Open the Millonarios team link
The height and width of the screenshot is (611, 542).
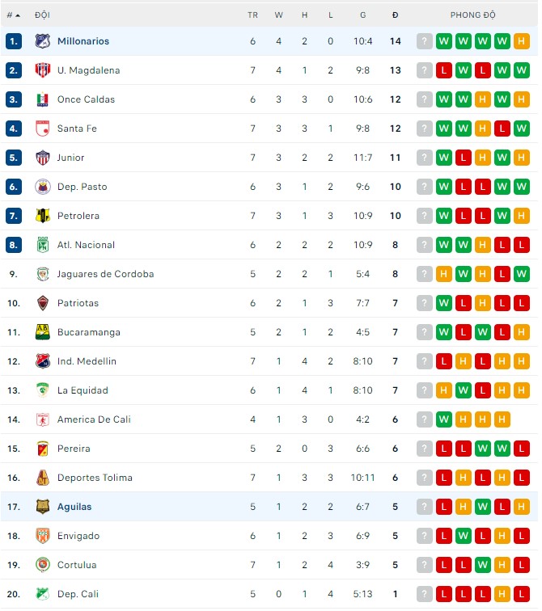83,41
